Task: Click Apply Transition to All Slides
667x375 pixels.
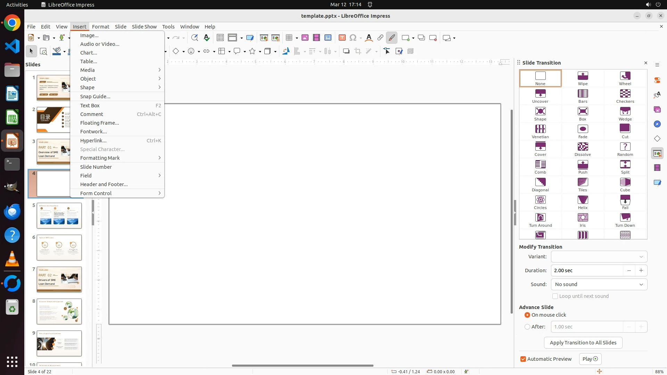Action: tap(583, 343)
